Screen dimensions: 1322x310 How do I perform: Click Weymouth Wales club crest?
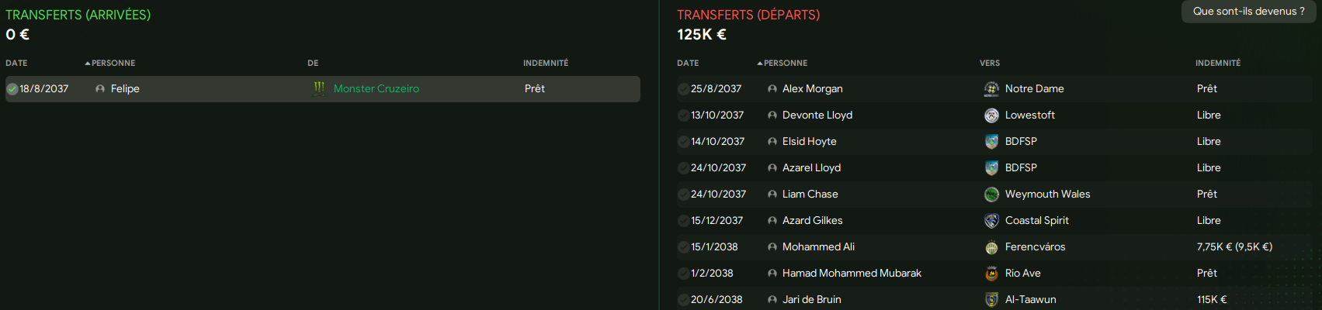pos(991,195)
